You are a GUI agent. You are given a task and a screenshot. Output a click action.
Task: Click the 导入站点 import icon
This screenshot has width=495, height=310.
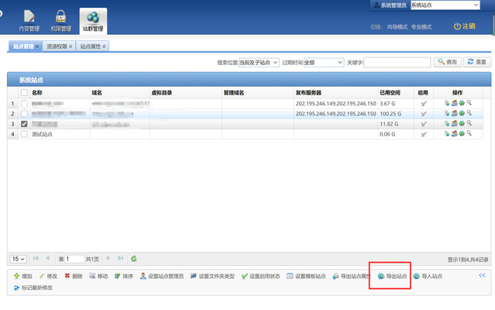click(417, 276)
